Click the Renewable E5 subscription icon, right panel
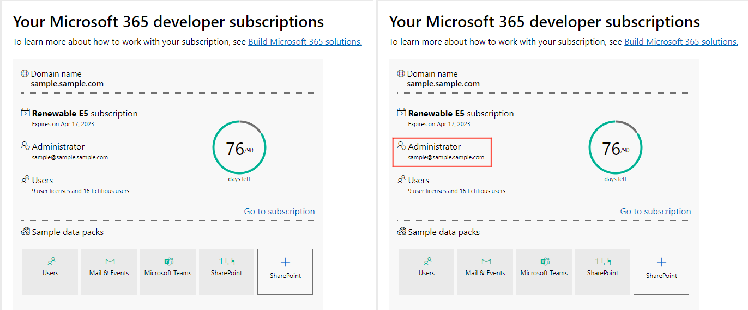 (x=401, y=113)
